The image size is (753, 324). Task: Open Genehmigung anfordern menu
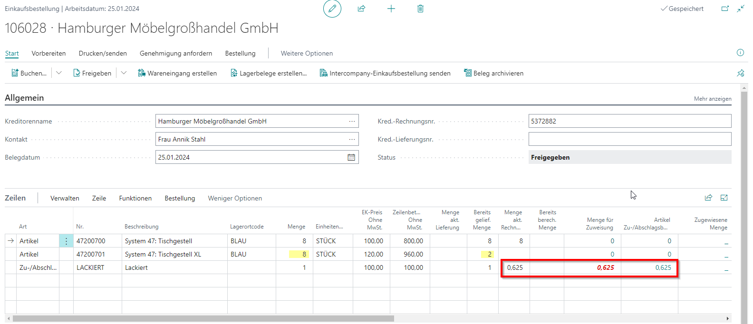point(176,53)
